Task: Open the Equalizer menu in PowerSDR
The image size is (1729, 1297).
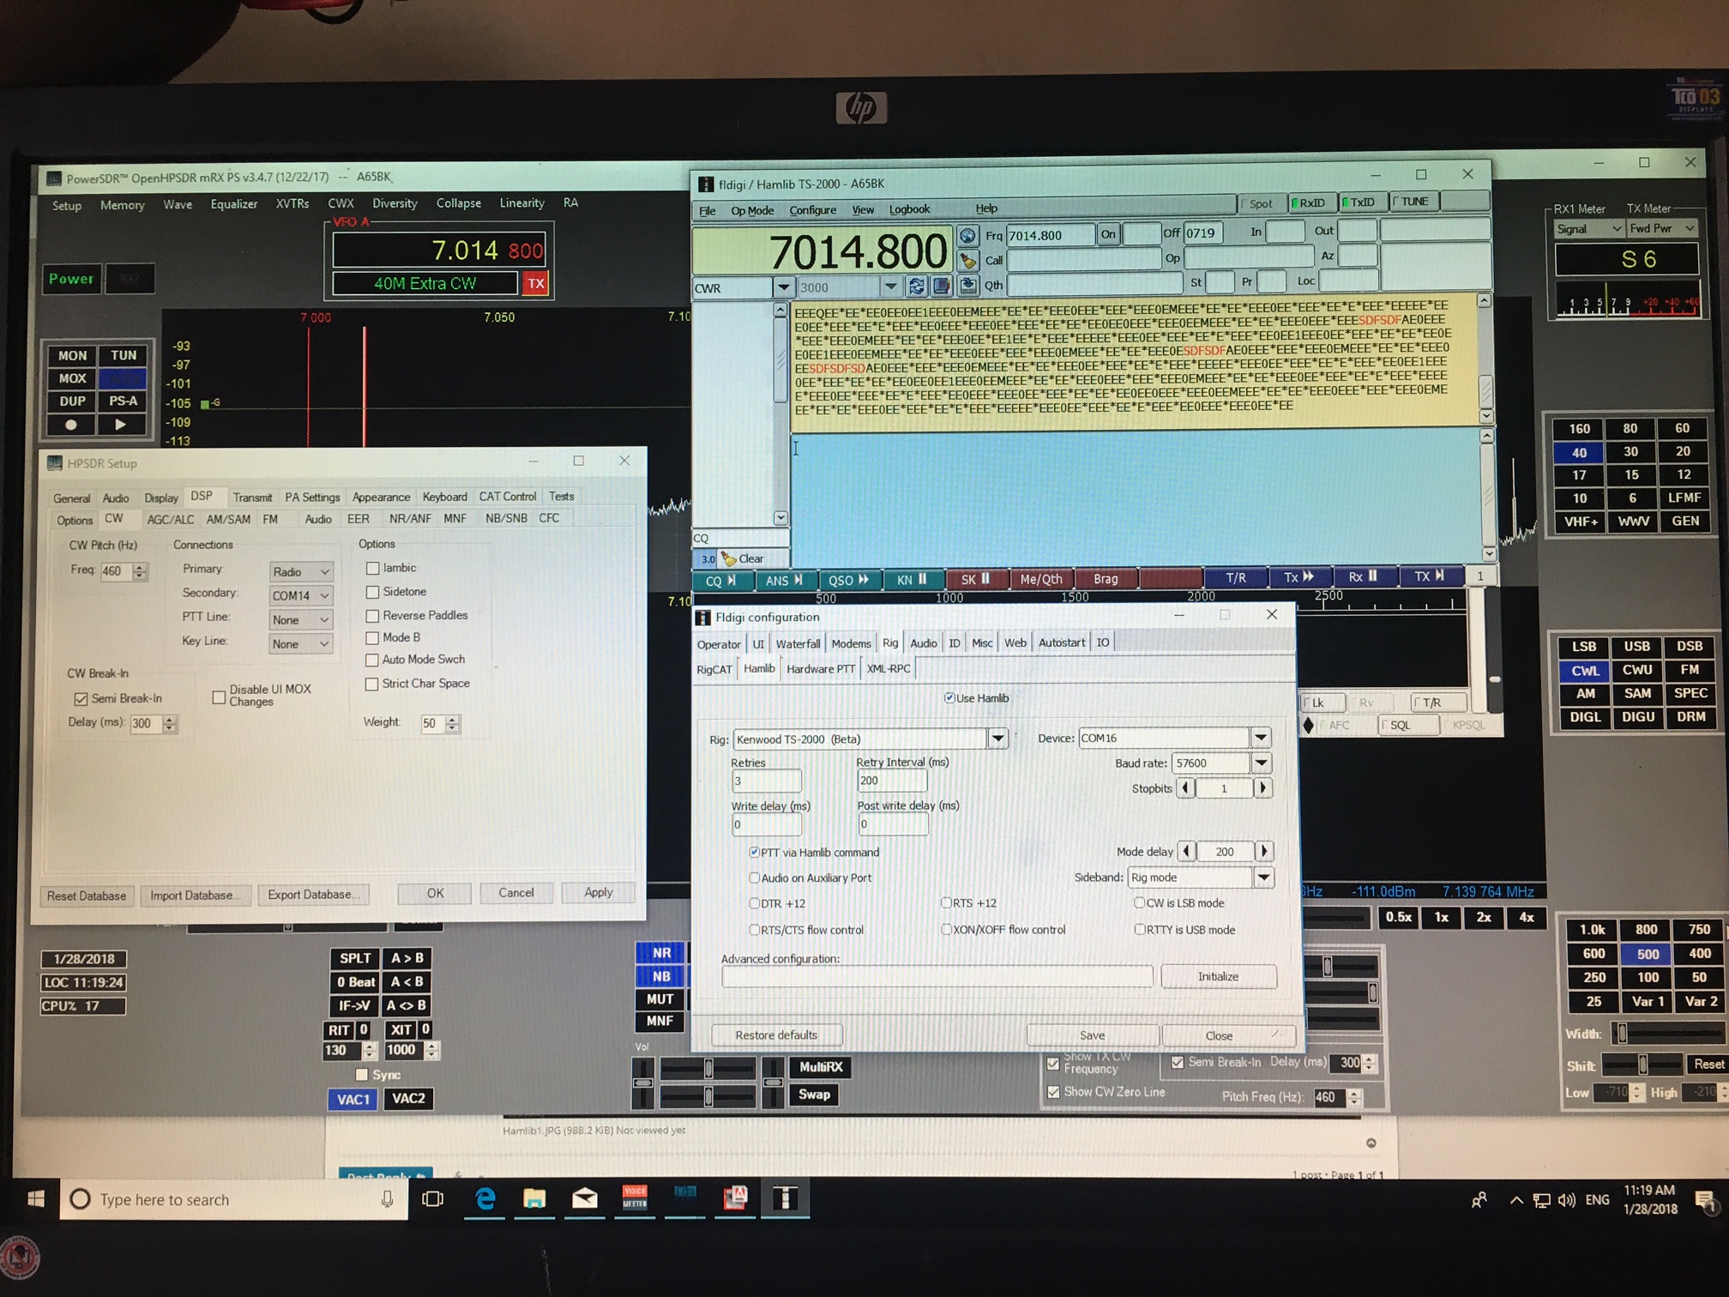Action: coord(234,204)
